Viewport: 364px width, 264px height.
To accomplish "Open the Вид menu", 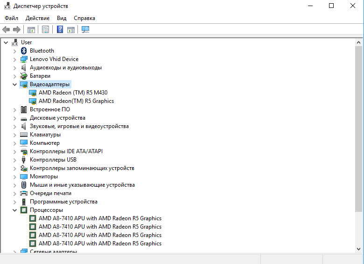I will 62,18.
